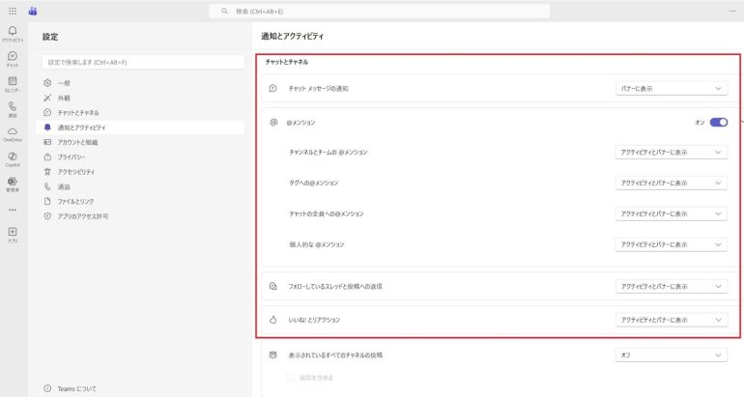Click the app launcher grid icon
Image resolution: width=744 pixels, height=397 pixels.
13,11
